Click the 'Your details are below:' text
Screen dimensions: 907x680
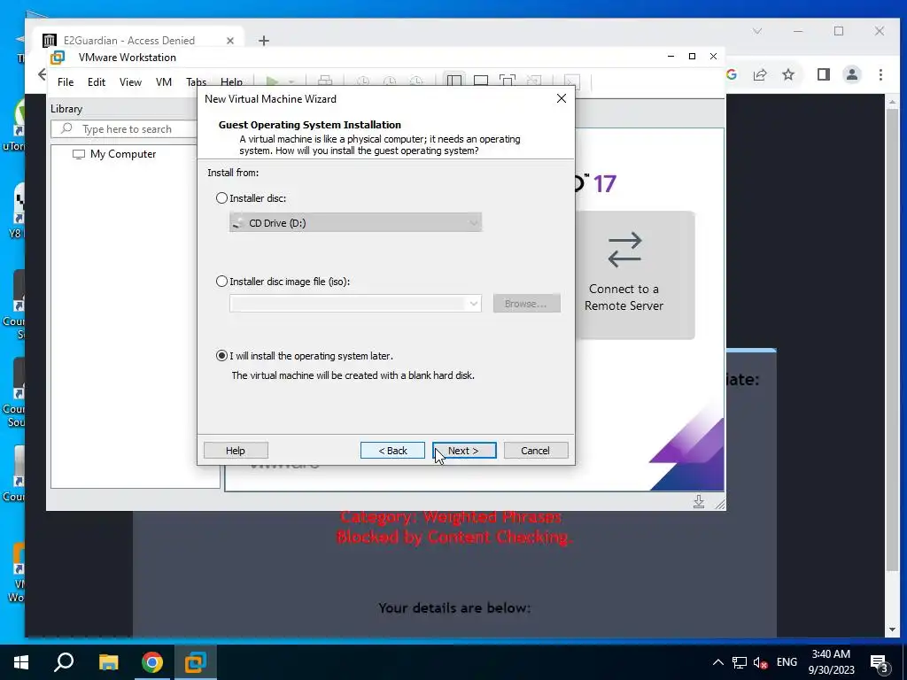(454, 607)
